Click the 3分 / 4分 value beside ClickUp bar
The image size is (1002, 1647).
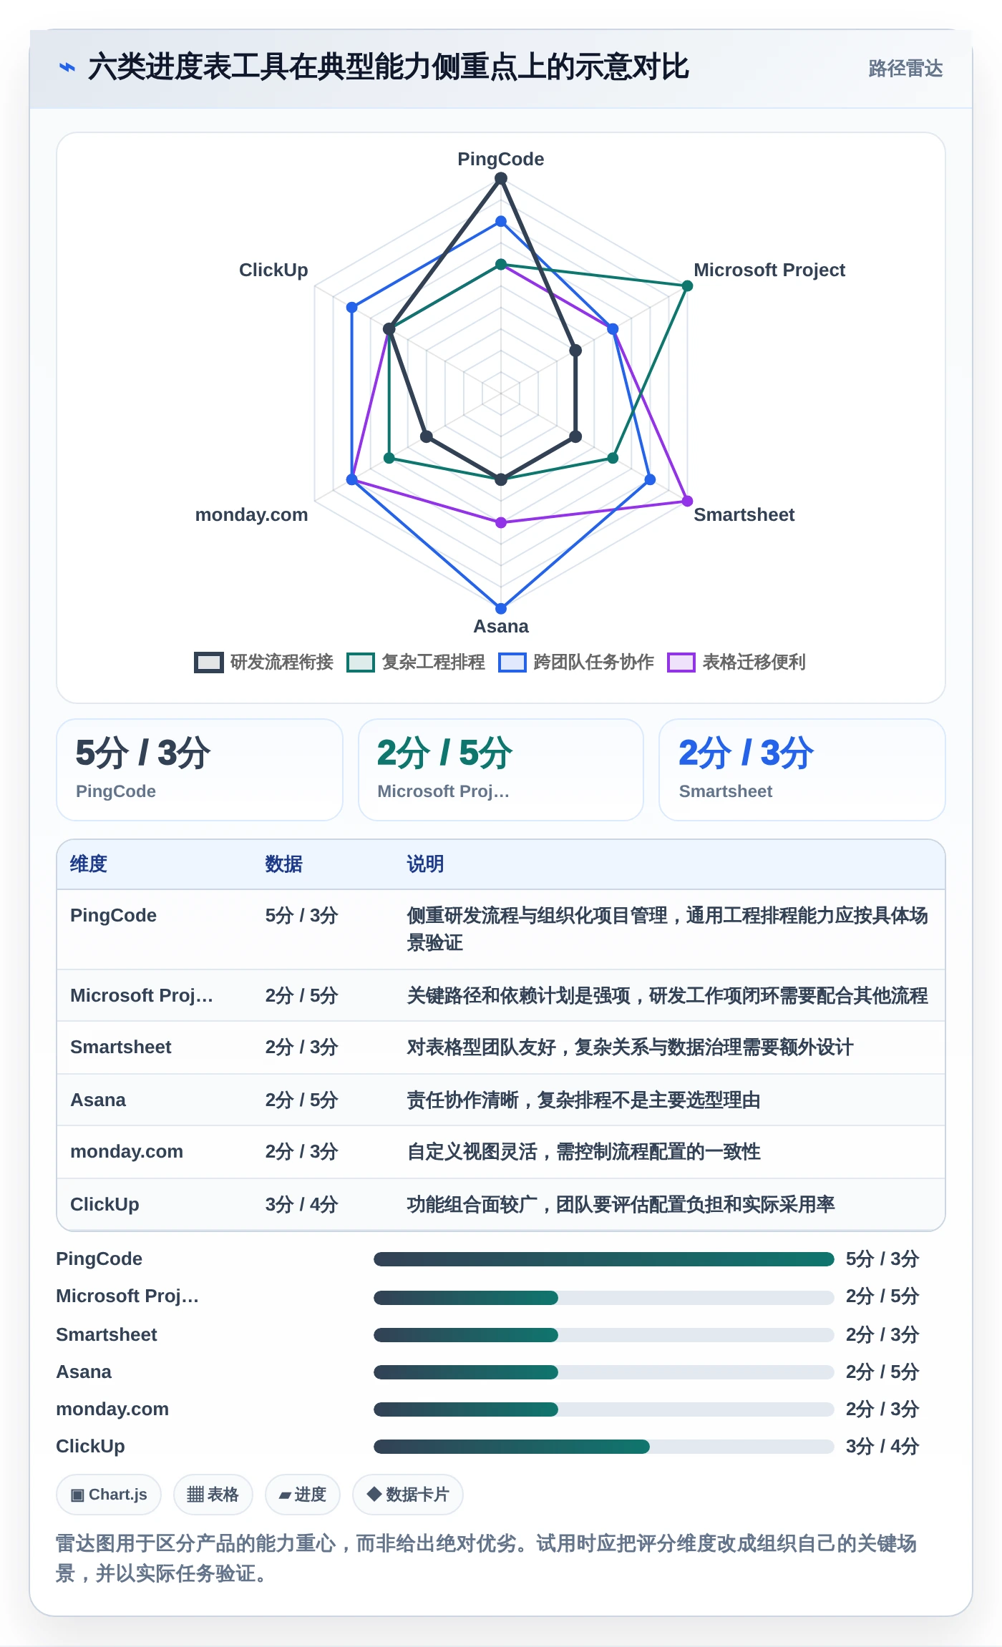pos(882,1447)
